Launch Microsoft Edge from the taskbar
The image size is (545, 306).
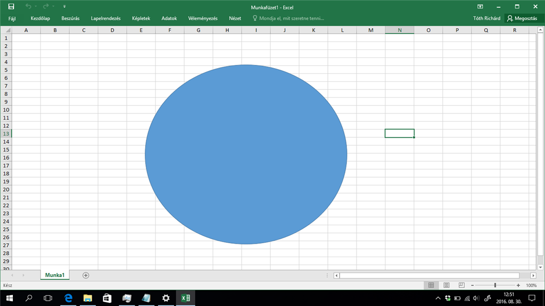[x=69, y=298]
